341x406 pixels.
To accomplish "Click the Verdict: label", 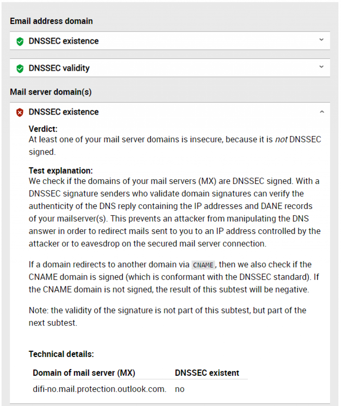I will click(x=43, y=129).
